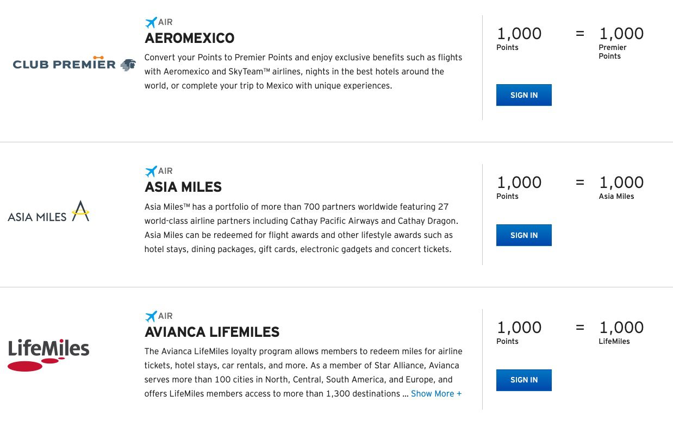Image resolution: width=673 pixels, height=427 pixels.
Task: Click the AEROMEXICO program heading
Action: point(189,38)
